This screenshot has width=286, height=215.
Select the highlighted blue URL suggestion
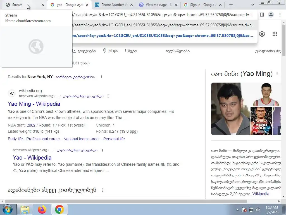(x=162, y=36)
